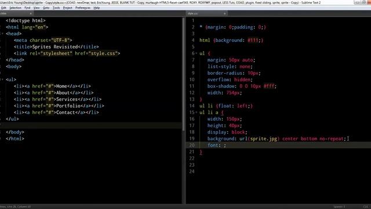
Task: Collapse the 'ul li a {' fold arrow
Action: coord(197,113)
